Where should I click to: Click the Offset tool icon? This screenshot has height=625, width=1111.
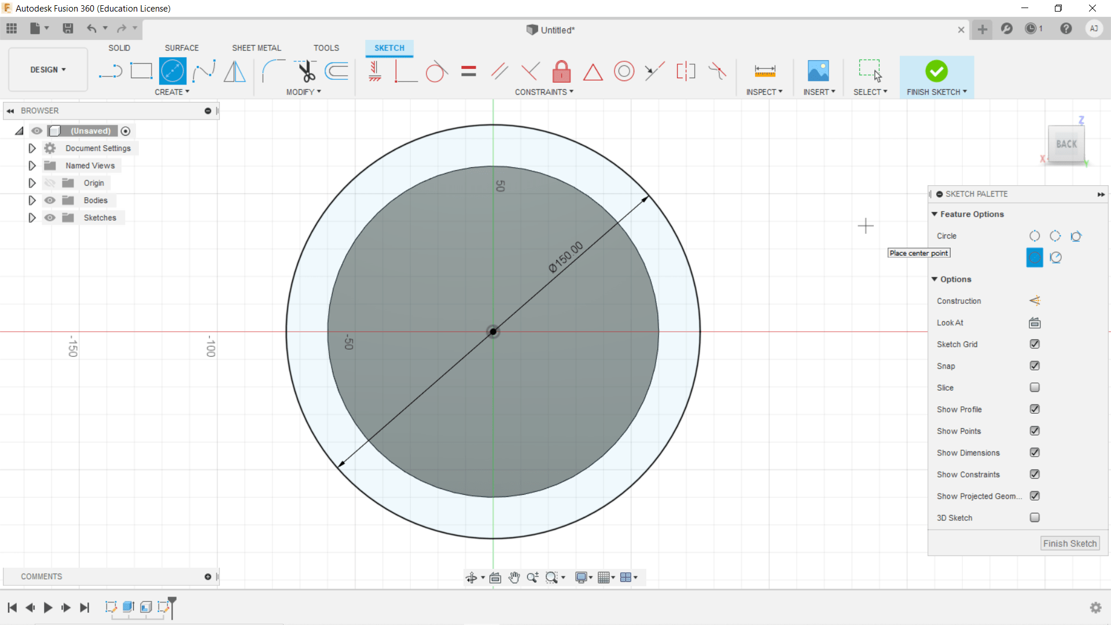(x=337, y=71)
